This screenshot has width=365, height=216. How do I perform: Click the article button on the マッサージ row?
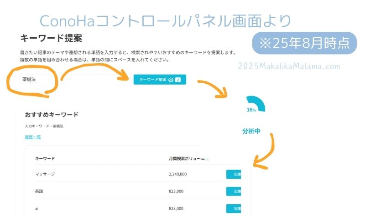(x=234, y=174)
